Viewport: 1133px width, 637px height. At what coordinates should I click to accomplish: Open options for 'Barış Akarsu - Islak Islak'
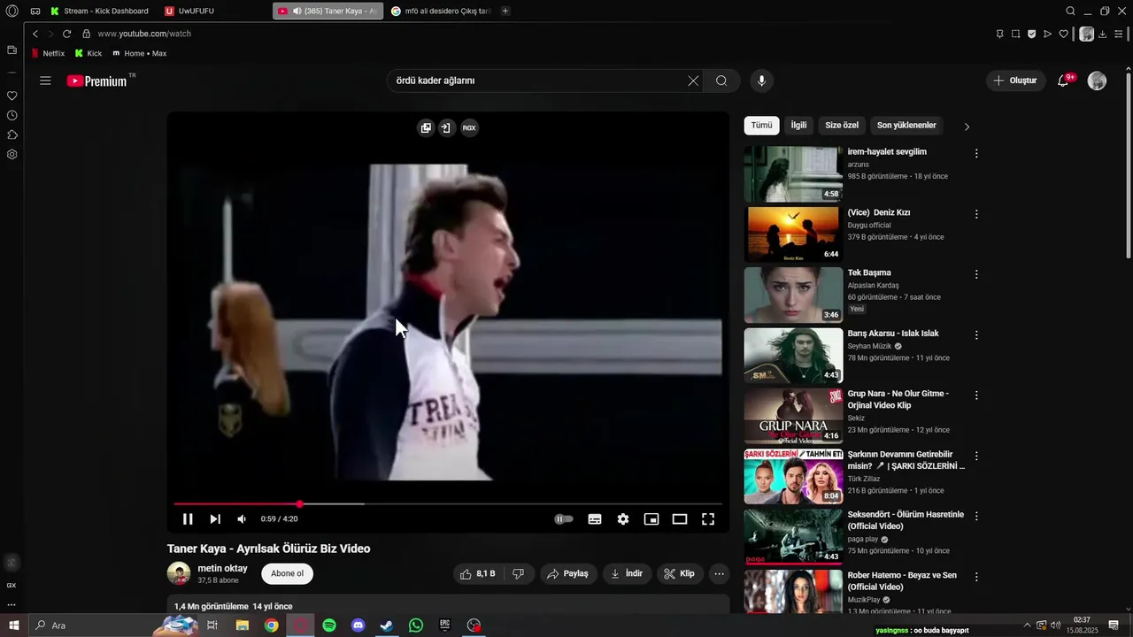976,335
